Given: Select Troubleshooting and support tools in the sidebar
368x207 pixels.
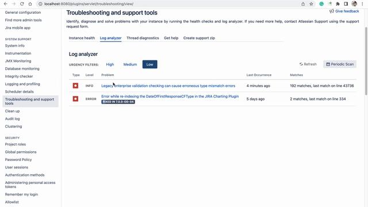Looking at the screenshot, I should point(30,101).
